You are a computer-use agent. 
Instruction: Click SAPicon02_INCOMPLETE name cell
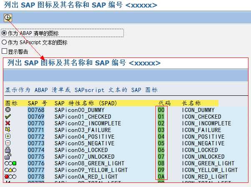pyautogui.click(x=88, y=123)
